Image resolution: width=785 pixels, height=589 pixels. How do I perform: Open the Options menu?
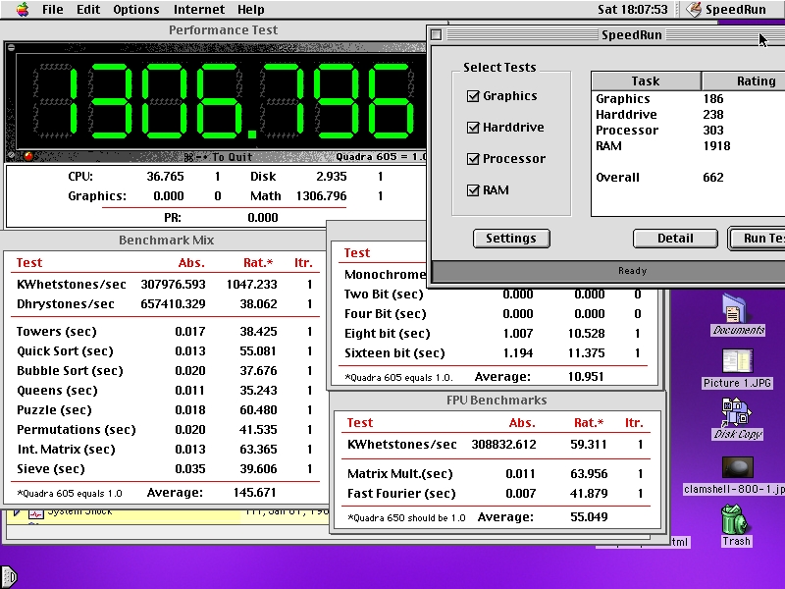click(x=135, y=10)
